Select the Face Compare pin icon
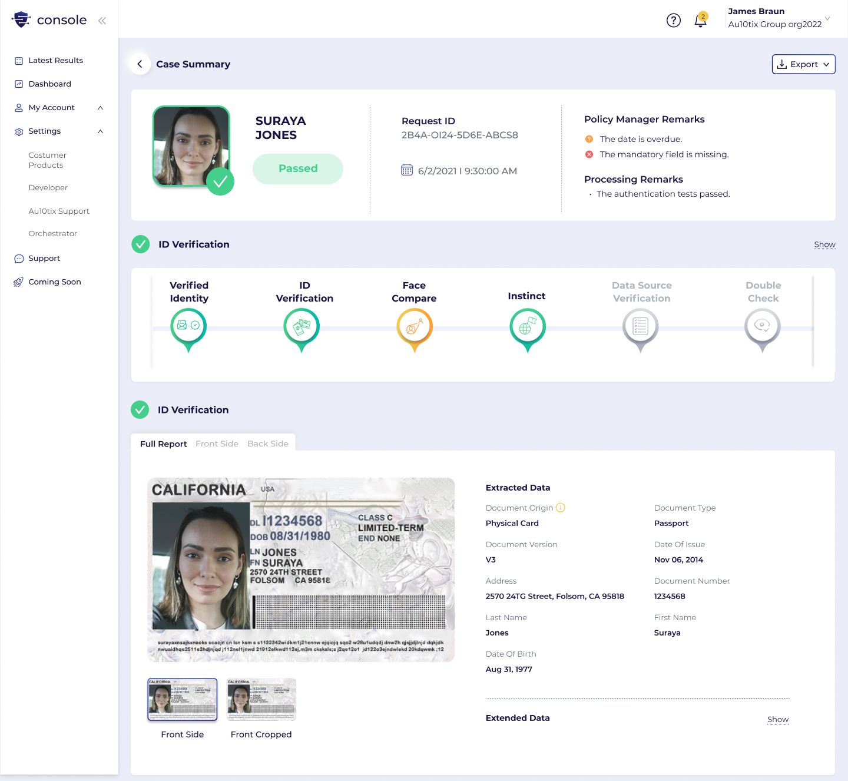This screenshot has width=848, height=781. [415, 330]
